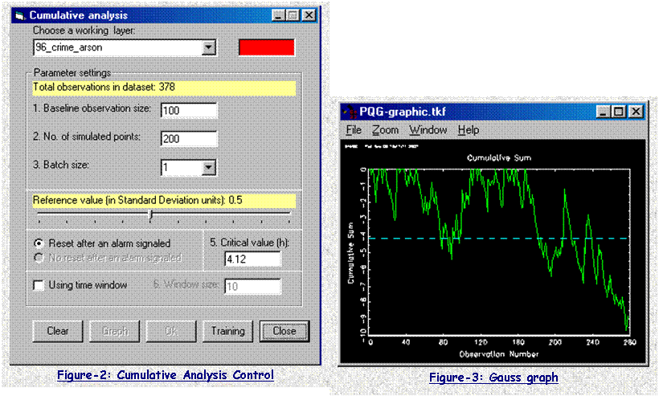Minimize the Cumulative analysis window
This screenshot has height=396, width=659.
pyautogui.click(x=278, y=15)
